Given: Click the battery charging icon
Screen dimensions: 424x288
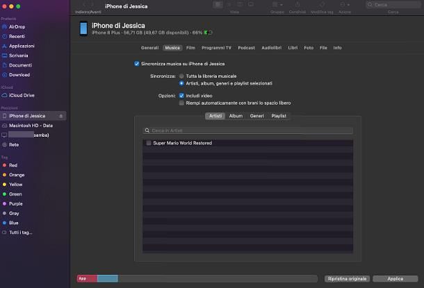Looking at the screenshot, I should (x=208, y=33).
